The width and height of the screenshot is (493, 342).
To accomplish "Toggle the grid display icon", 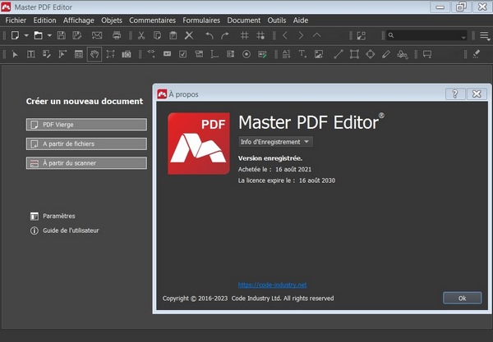I will [244, 35].
